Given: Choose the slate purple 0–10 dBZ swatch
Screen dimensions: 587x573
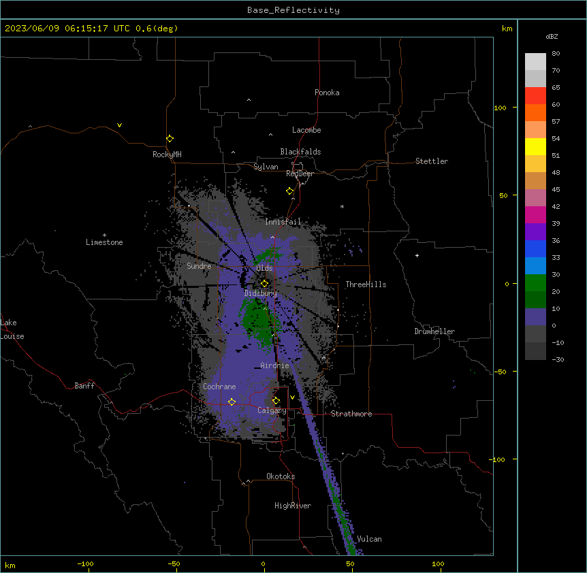Looking at the screenshot, I should 535,317.
